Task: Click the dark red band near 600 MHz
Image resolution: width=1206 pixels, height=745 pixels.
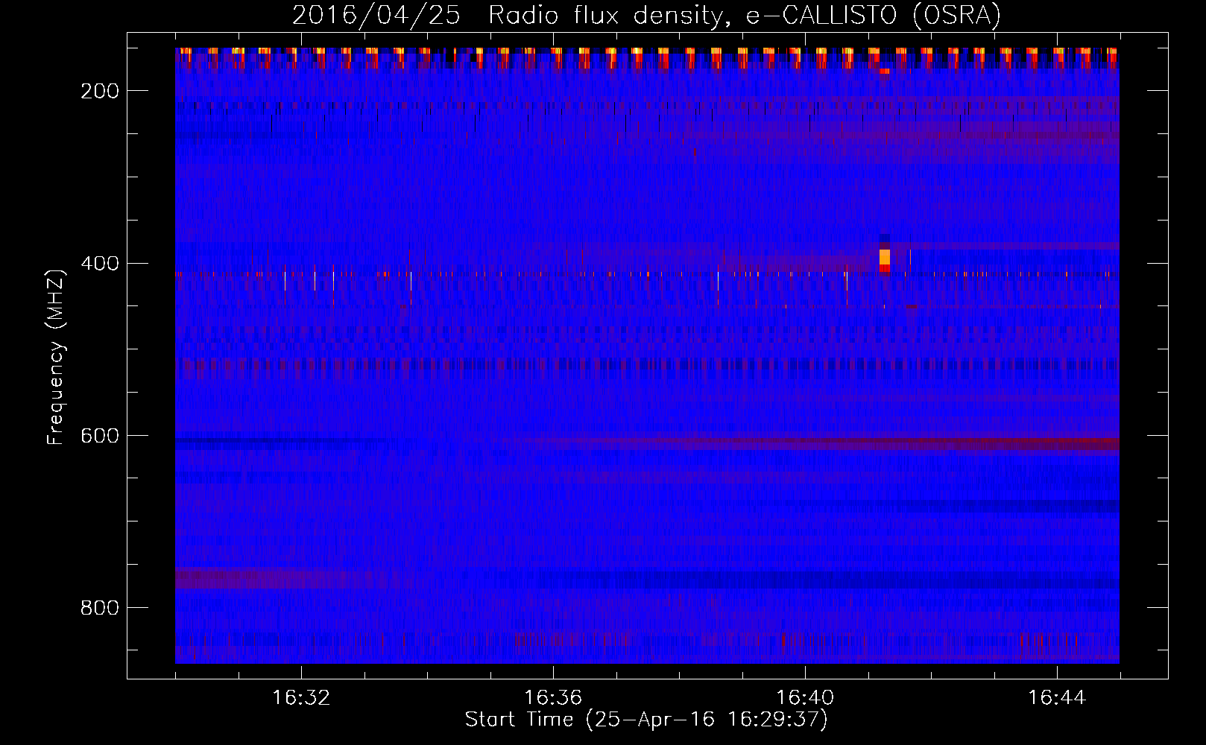Action: (x=820, y=443)
